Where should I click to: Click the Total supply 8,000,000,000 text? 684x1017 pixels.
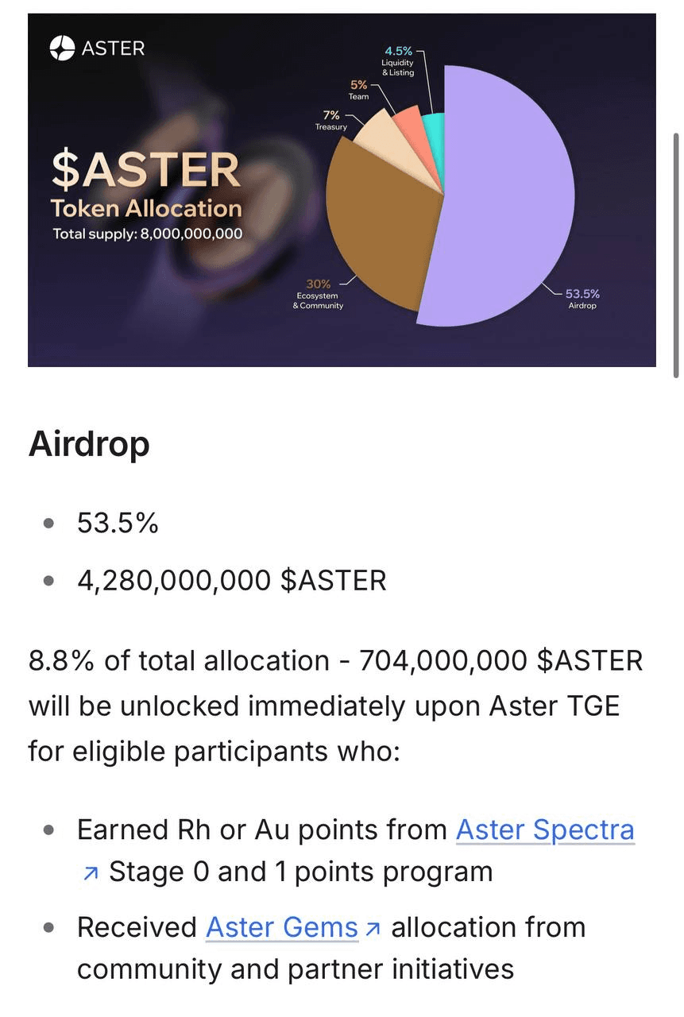click(x=148, y=234)
